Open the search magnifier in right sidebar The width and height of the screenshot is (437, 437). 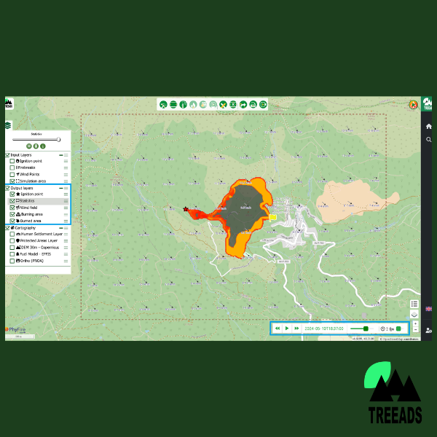point(428,139)
